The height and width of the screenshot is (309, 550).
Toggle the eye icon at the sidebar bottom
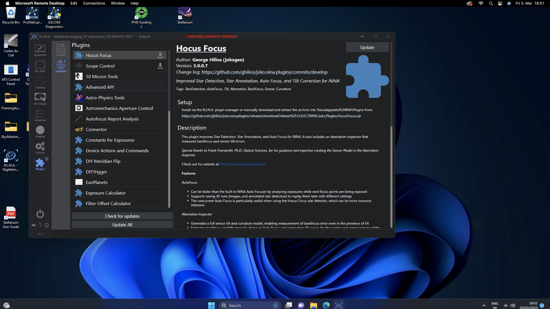pos(34,225)
